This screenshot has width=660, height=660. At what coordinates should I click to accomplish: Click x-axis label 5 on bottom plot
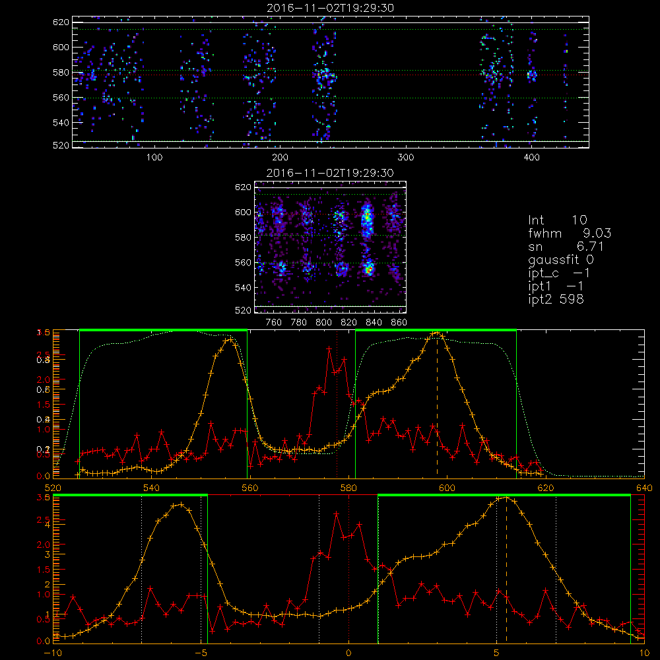click(496, 653)
